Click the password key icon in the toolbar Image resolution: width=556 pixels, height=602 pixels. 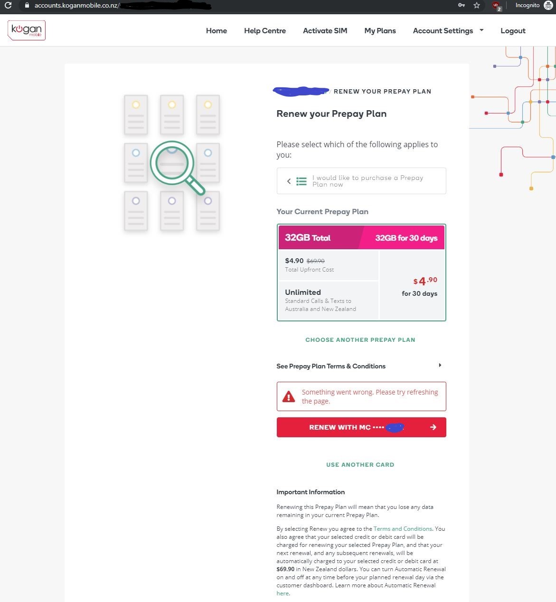[461, 6]
